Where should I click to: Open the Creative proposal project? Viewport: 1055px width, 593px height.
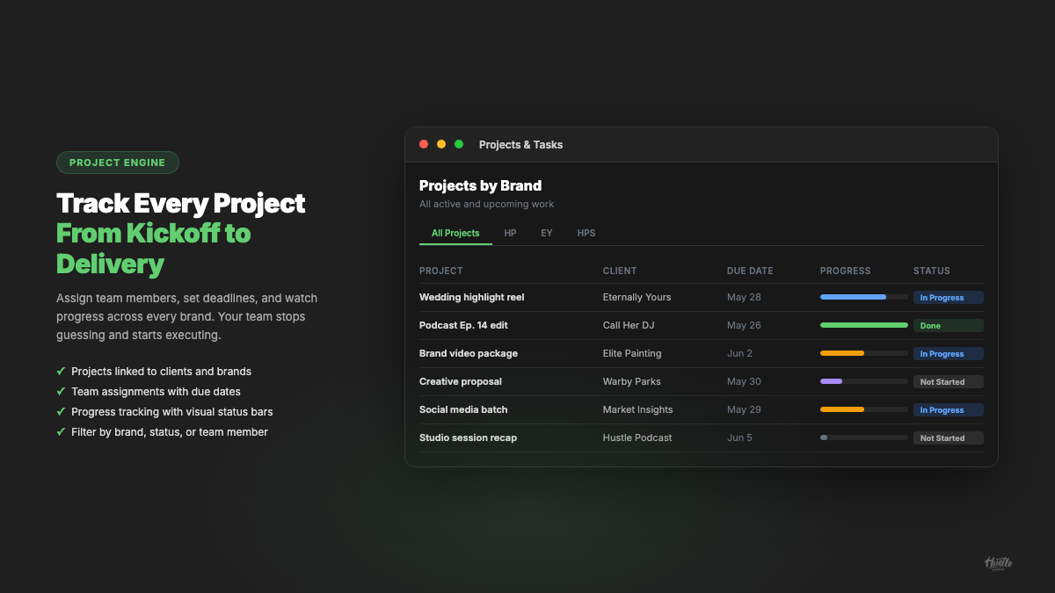click(461, 381)
